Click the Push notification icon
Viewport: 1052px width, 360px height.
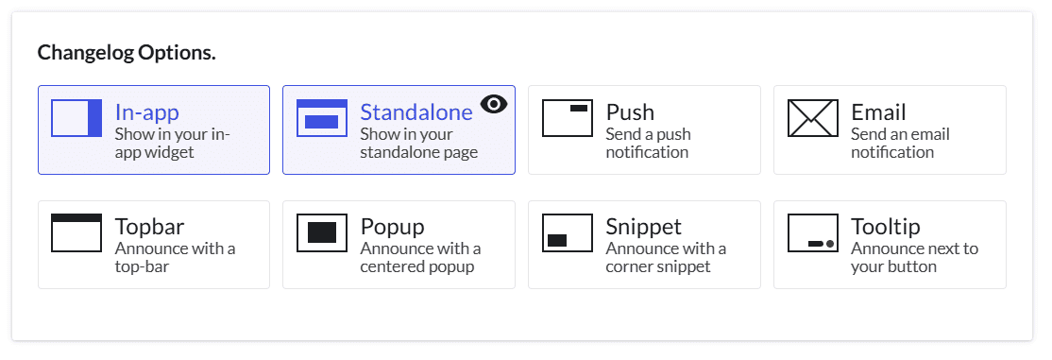(568, 118)
